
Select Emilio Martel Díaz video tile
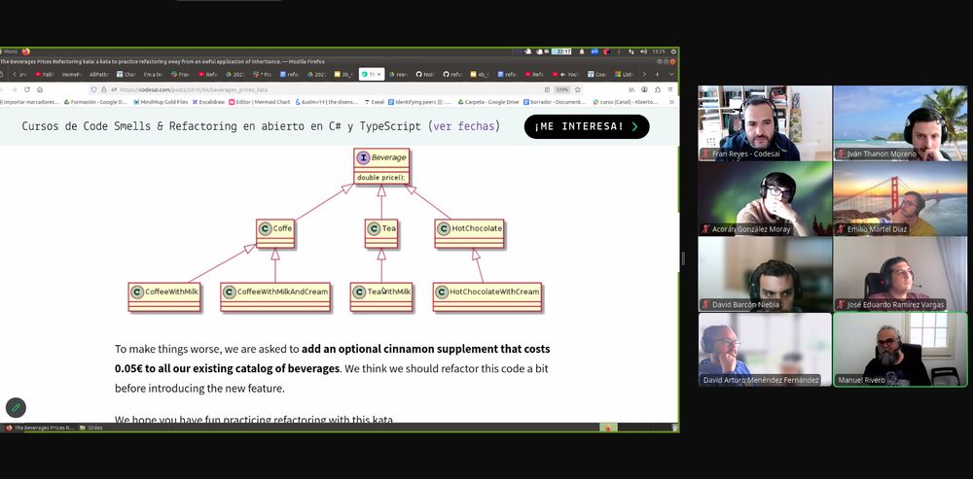pos(900,199)
